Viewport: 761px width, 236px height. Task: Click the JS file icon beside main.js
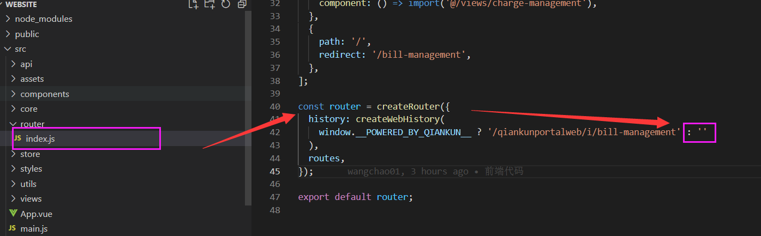tap(13, 228)
